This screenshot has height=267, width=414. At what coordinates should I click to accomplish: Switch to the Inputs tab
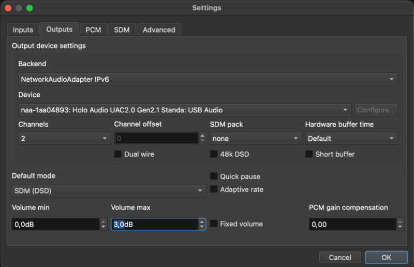pyautogui.click(x=23, y=30)
